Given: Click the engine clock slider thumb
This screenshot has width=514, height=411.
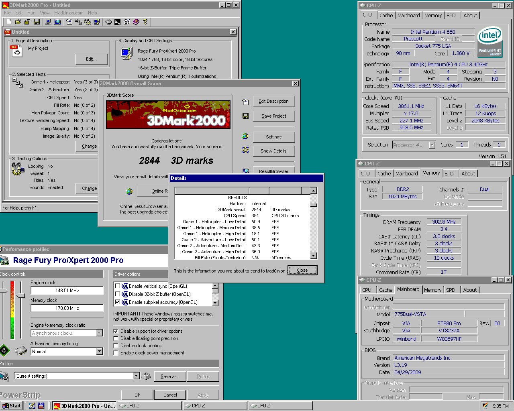Looking at the screenshot, I should coord(3,291).
